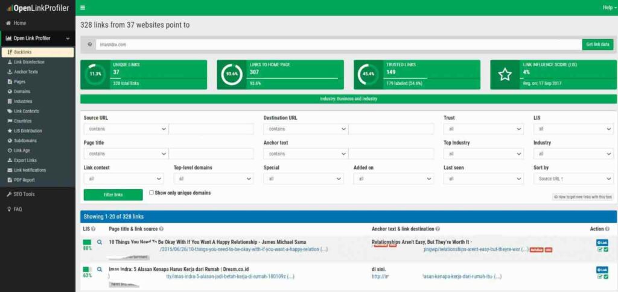Focus the imasindra.com domain input
The width and height of the screenshot is (618, 292).
[x=339, y=45]
